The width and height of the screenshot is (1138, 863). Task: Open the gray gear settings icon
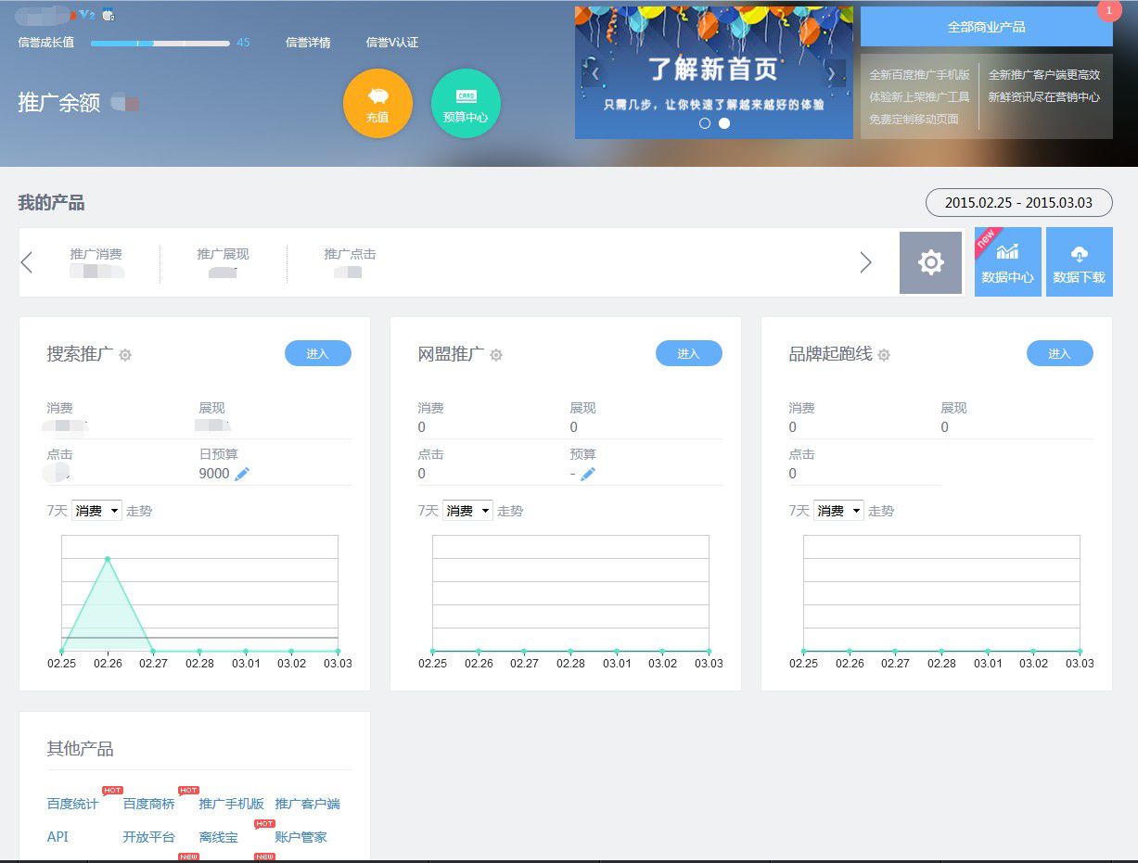(931, 262)
